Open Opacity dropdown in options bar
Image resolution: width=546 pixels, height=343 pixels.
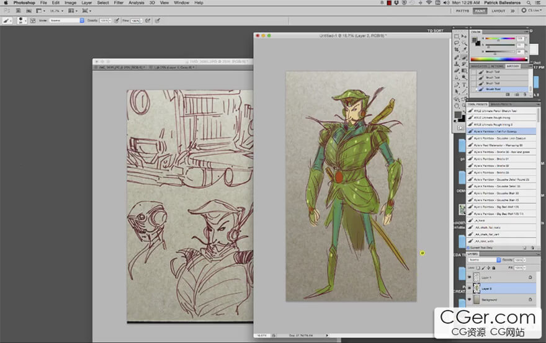pos(110,20)
